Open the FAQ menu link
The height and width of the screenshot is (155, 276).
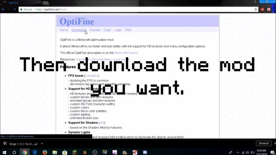(x=128, y=30)
